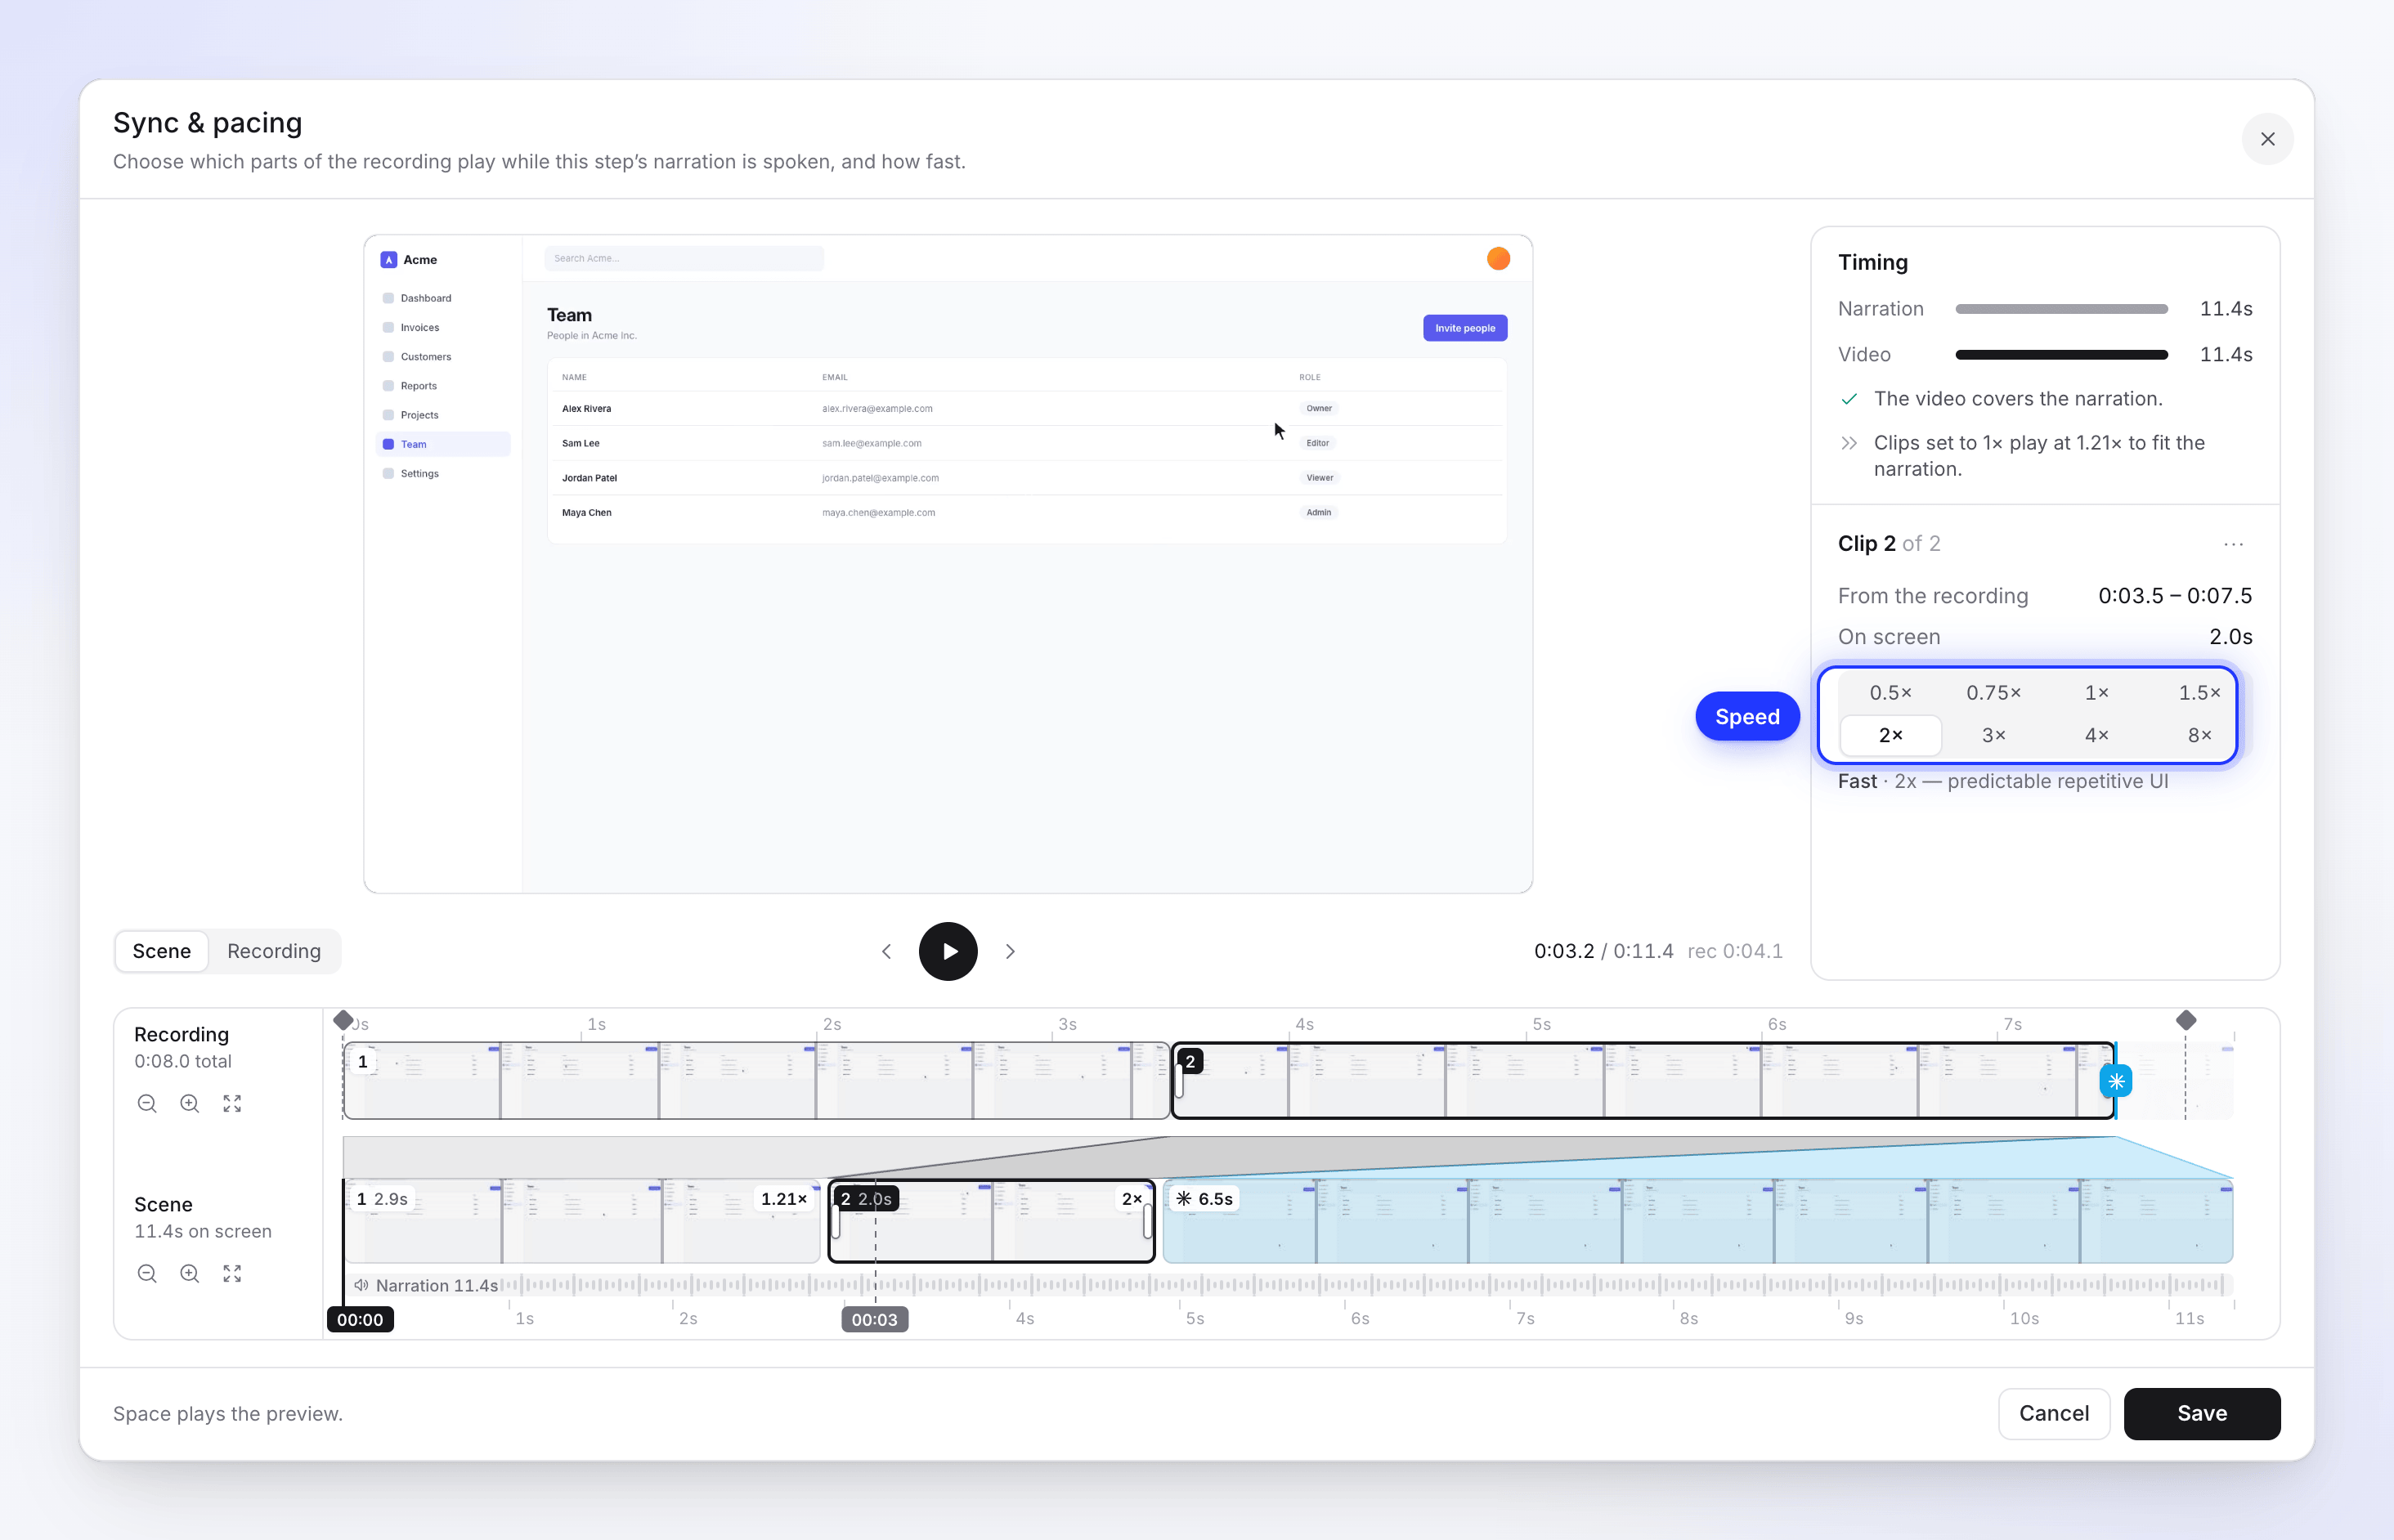Fit the Scene track to view
2394x1540 pixels.
tap(232, 1273)
